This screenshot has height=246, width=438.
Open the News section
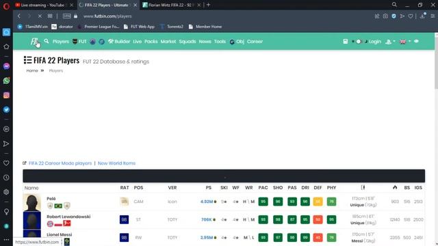click(205, 42)
